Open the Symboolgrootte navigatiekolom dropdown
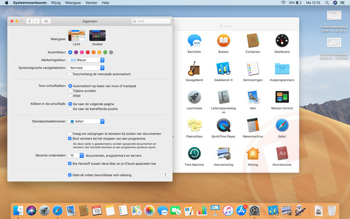 (x=86, y=68)
